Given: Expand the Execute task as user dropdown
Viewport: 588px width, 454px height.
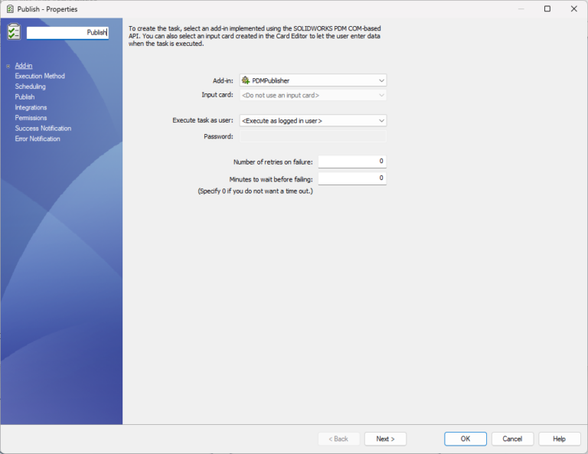Looking at the screenshot, I should [312, 121].
